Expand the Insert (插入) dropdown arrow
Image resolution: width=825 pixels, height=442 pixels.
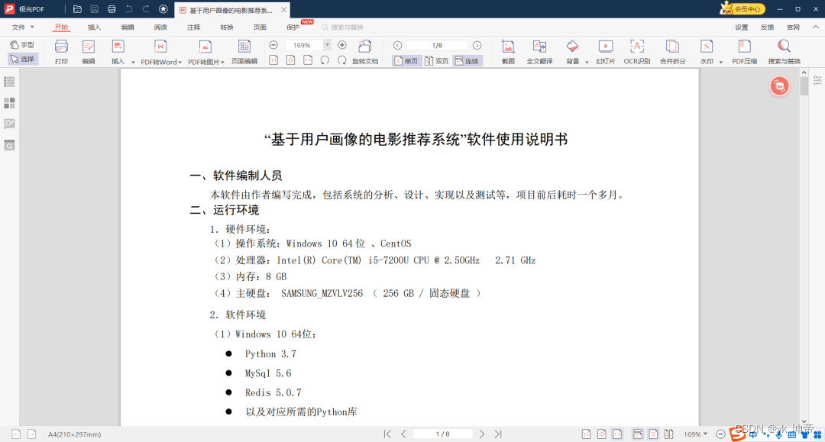(x=133, y=62)
